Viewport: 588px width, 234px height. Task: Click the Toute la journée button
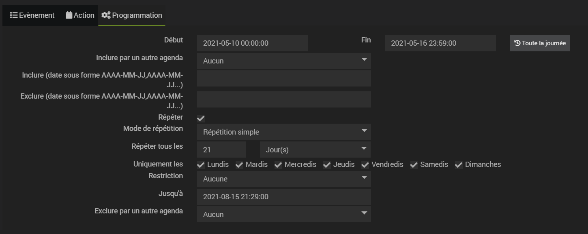tap(540, 43)
